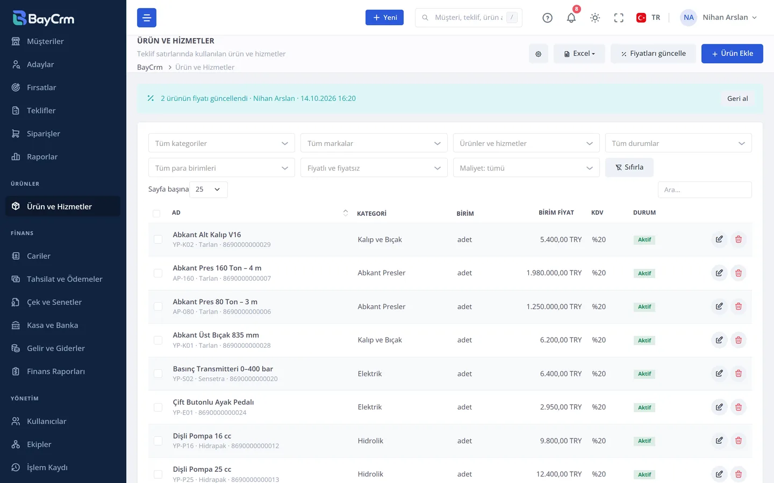774x483 pixels.
Task: Check the Abkant Üst Bıçak 835 mm row
Action: point(158,340)
